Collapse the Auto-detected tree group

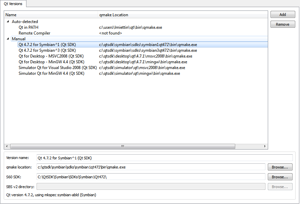click(x=8, y=22)
